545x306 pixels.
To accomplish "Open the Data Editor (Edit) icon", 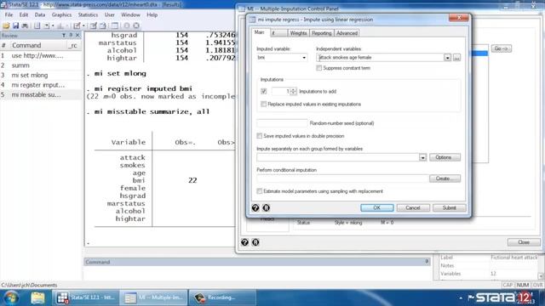I will (93, 25).
